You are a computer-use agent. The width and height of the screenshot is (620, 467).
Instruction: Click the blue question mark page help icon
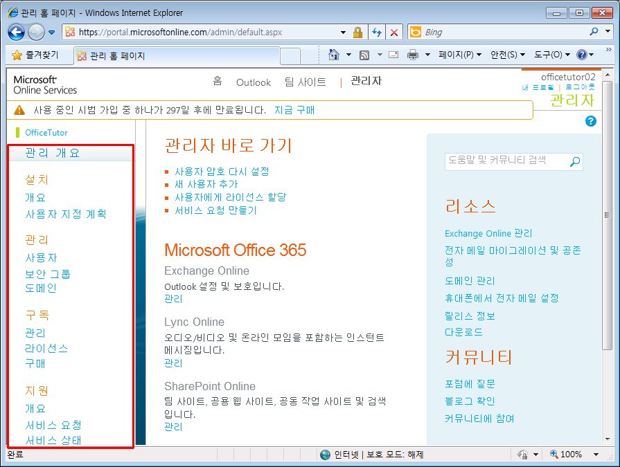[591, 121]
